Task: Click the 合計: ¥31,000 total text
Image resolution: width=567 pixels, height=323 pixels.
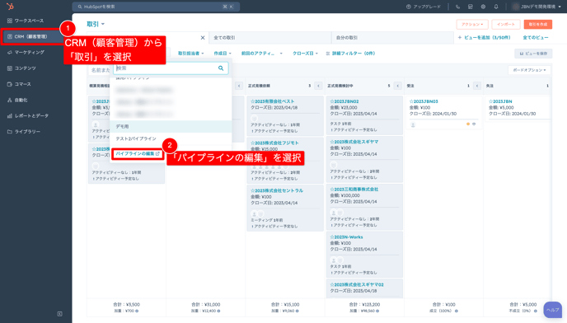Action: 206,305
